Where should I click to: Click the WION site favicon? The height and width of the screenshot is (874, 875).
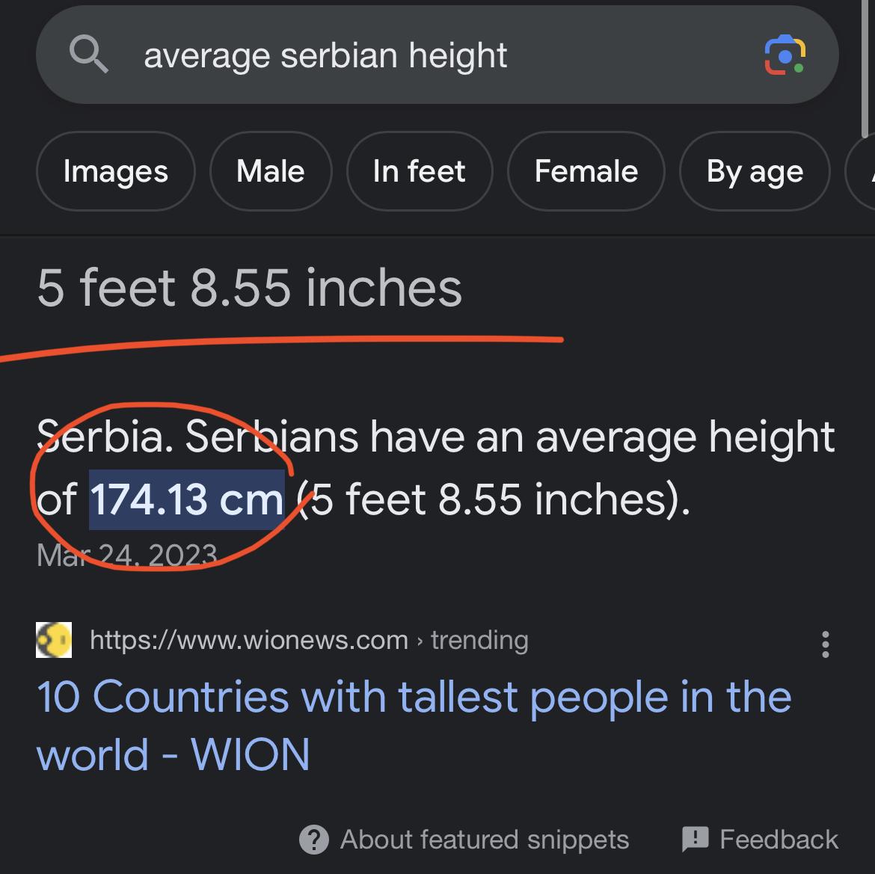pyautogui.click(x=54, y=640)
